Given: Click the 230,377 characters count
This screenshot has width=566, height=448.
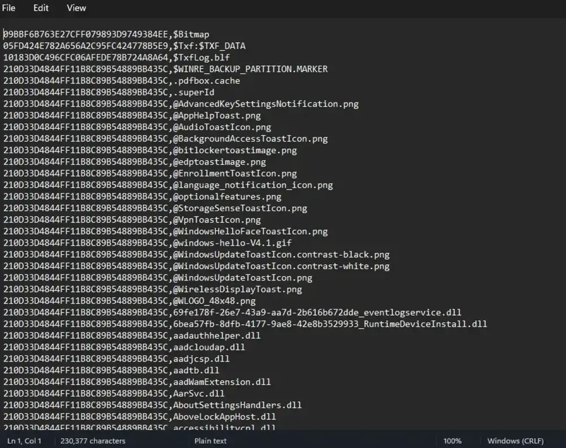Looking at the screenshot, I should (x=93, y=441).
